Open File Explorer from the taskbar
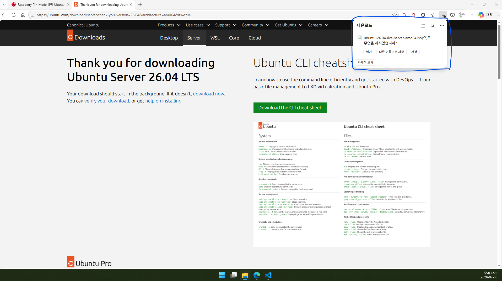This screenshot has height=281, width=502. coord(245,275)
